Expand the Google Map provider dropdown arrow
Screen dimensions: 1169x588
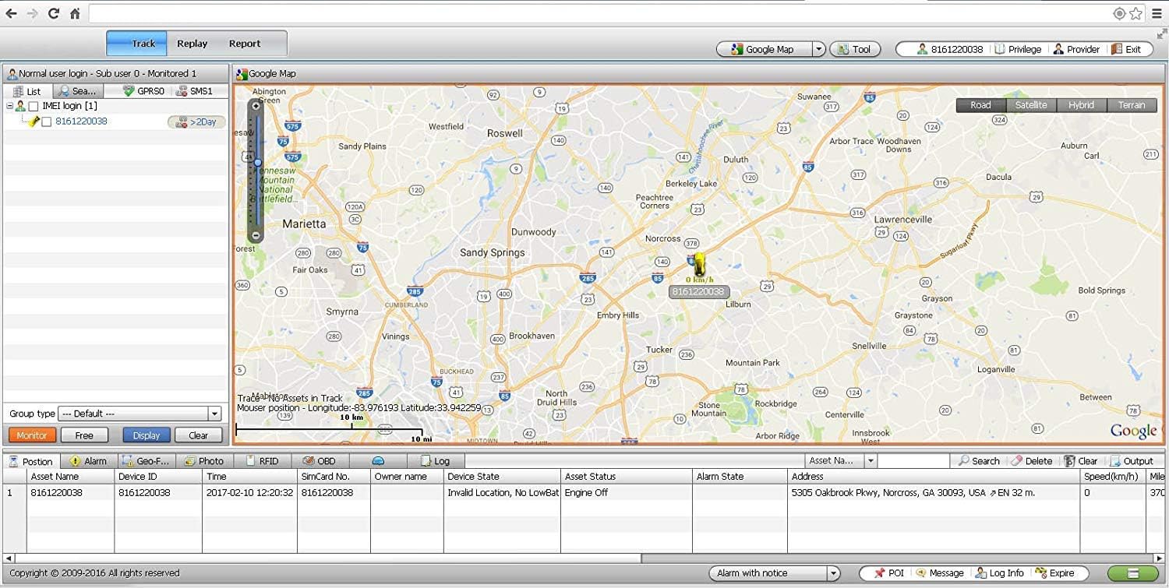pos(818,49)
